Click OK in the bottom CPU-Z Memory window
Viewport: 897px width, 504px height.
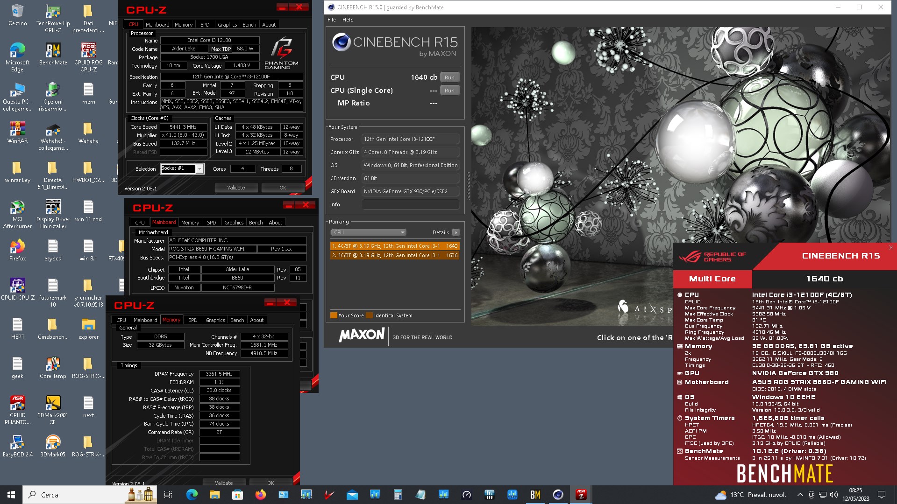(271, 483)
